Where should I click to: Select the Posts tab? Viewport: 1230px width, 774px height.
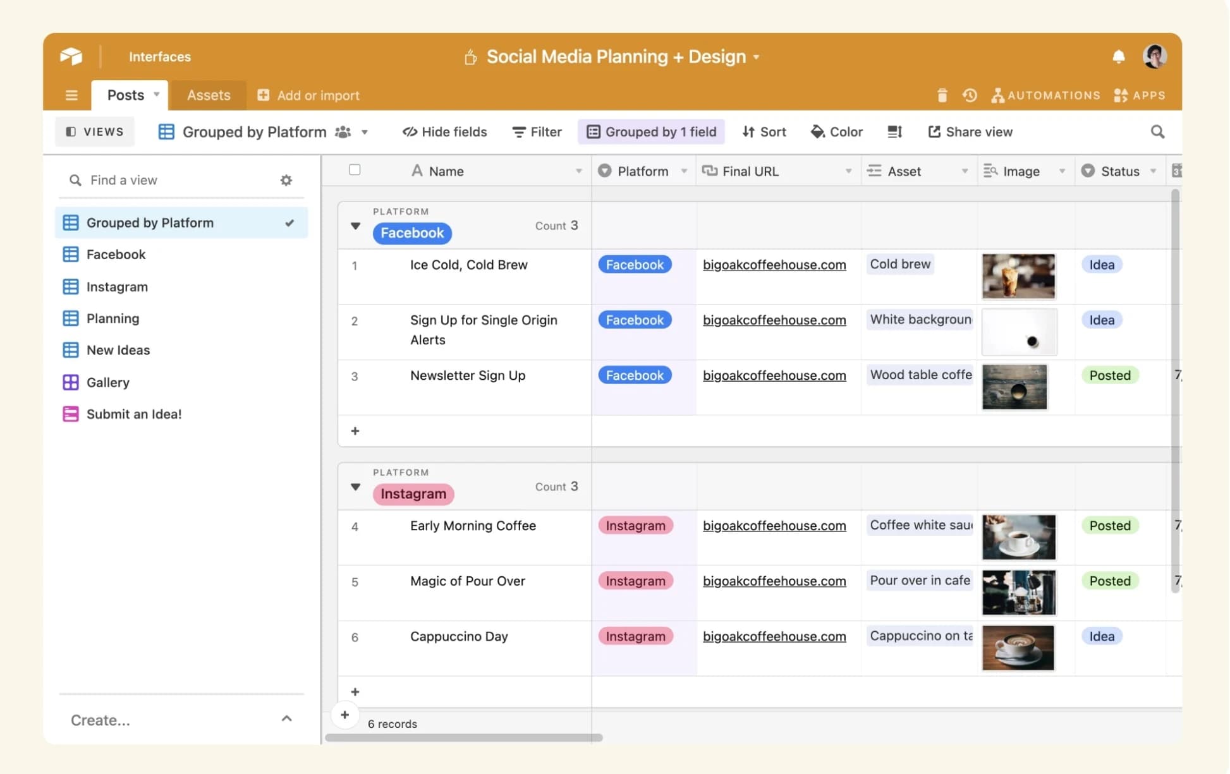(125, 95)
